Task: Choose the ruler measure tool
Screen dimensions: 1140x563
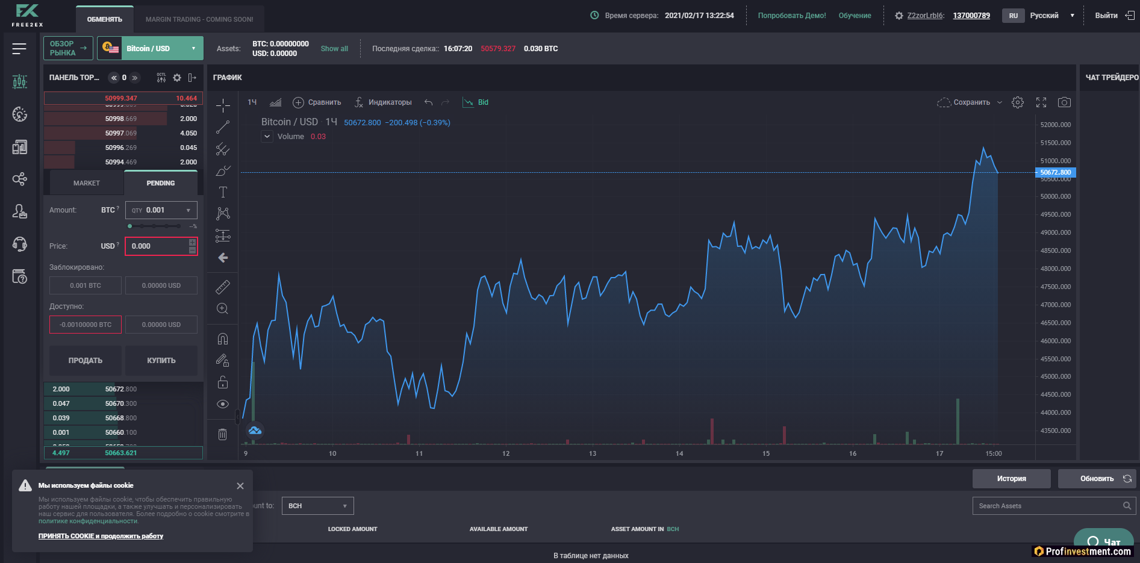Action: (223, 287)
